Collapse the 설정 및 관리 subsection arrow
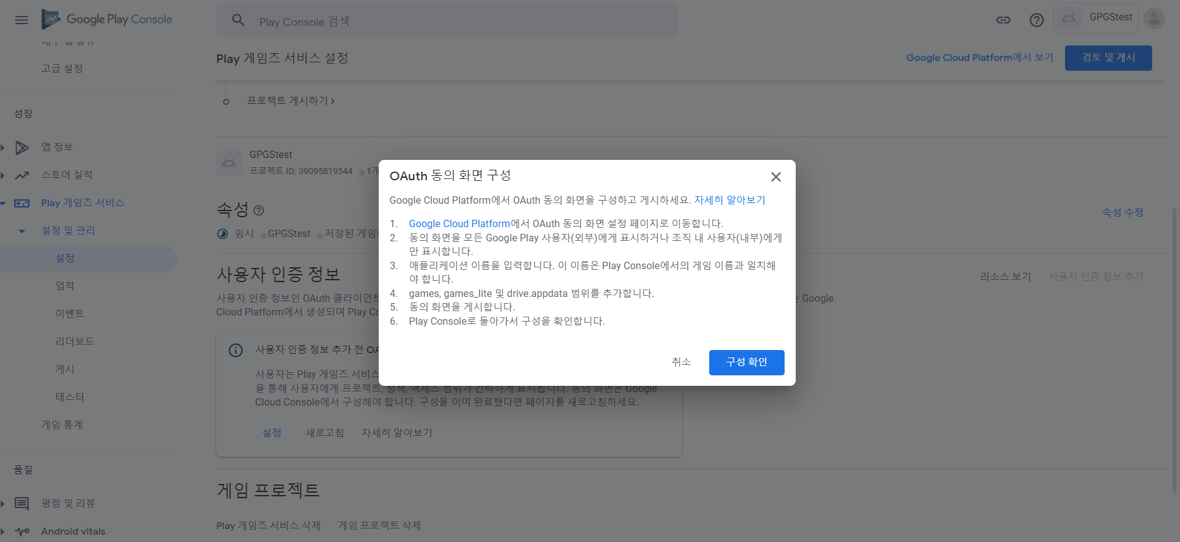This screenshot has width=1180, height=542. [22, 231]
